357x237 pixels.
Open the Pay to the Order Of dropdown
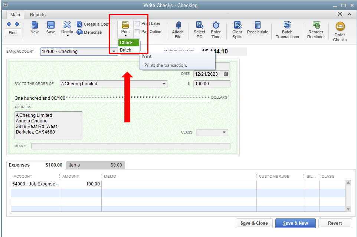pyautogui.click(x=164, y=84)
